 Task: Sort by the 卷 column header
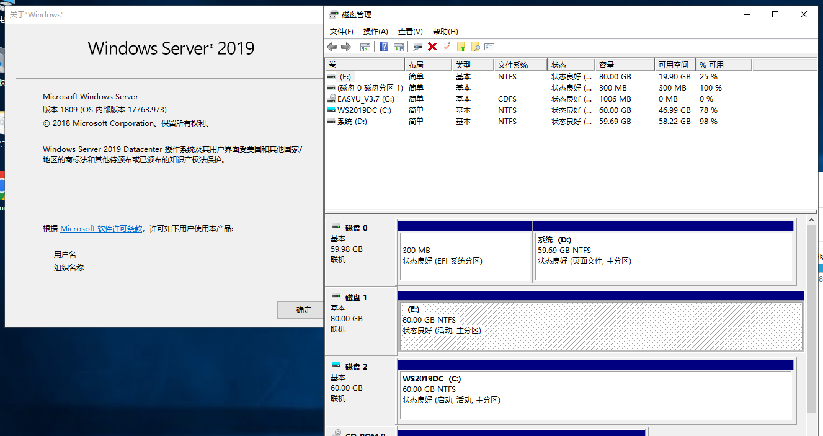coord(364,65)
